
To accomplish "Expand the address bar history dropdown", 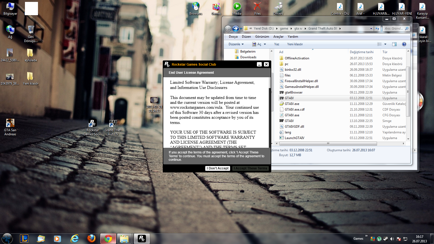I will [x=371, y=28].
